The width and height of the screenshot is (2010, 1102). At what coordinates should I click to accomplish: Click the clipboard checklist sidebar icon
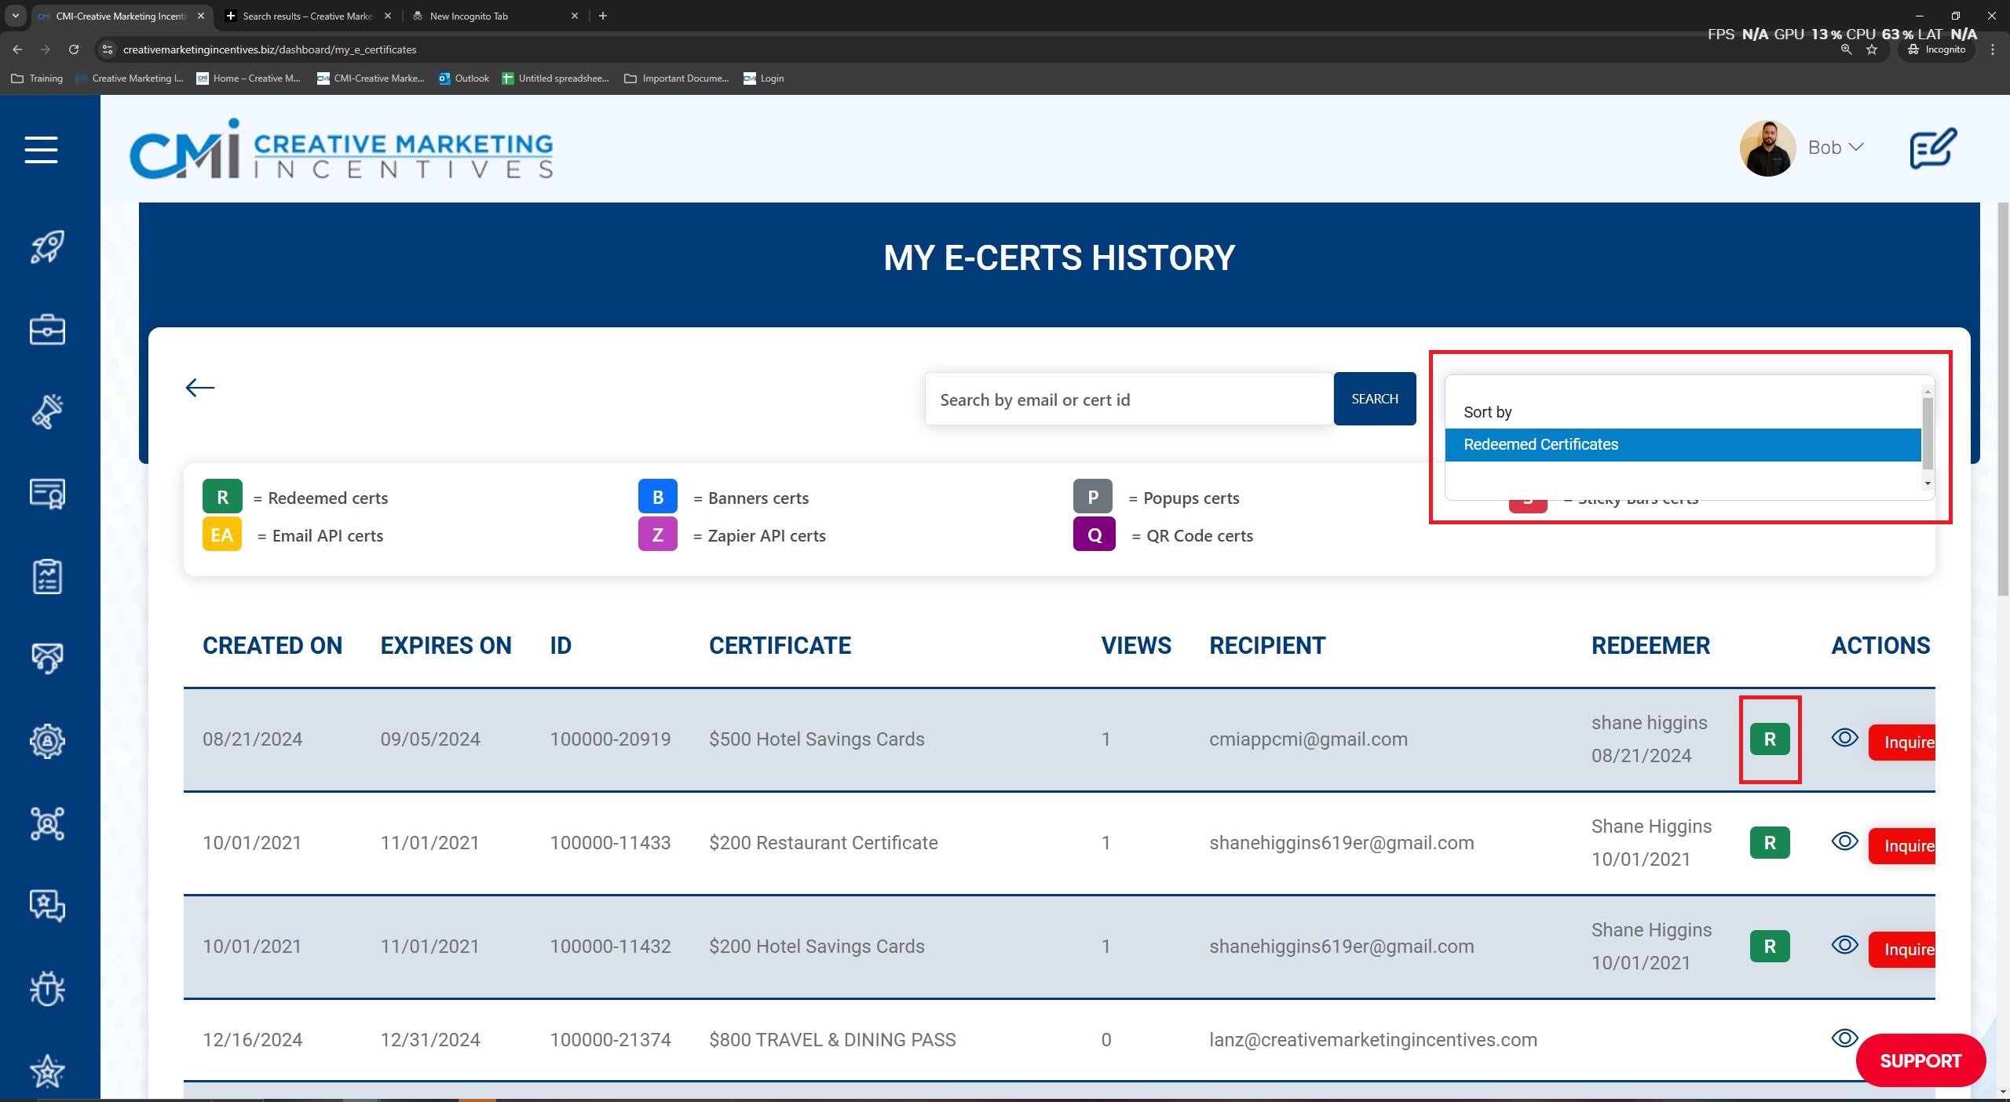pyautogui.click(x=47, y=576)
